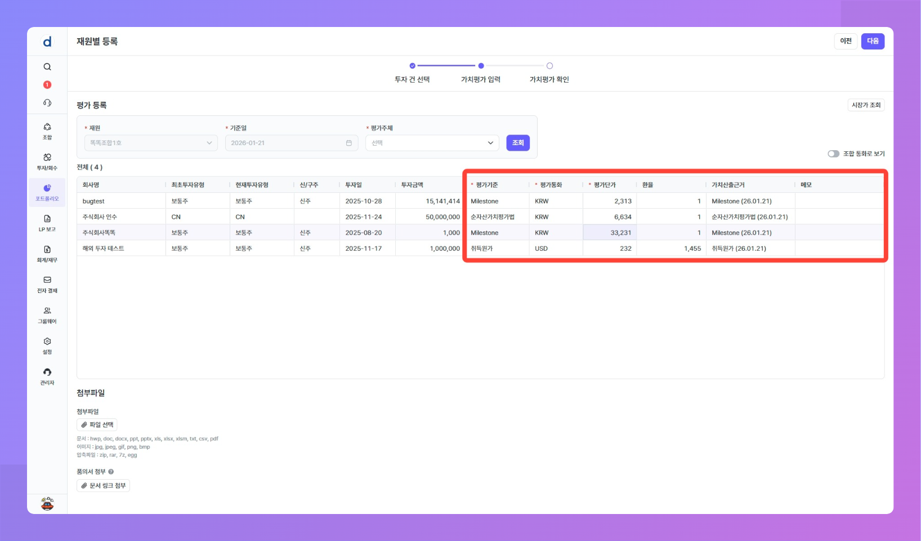Click the headset support icon
This screenshot has width=921, height=541.
click(x=47, y=103)
